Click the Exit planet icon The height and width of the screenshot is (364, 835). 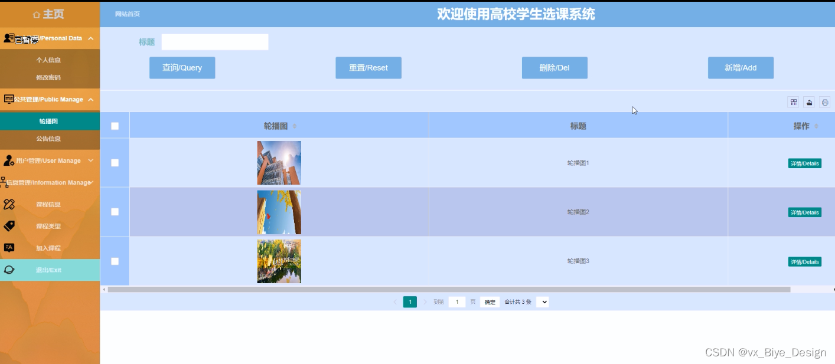[9, 270]
